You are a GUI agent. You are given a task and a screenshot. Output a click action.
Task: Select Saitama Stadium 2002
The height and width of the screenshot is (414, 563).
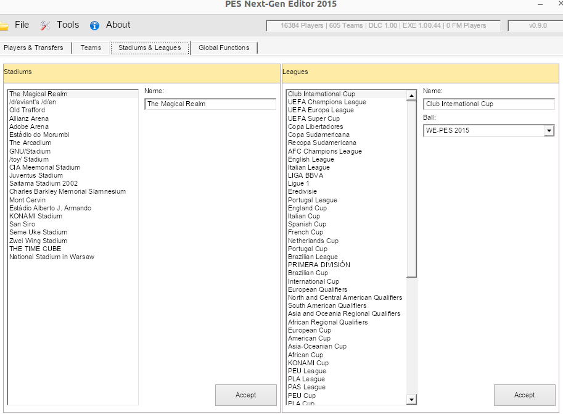(x=73, y=183)
